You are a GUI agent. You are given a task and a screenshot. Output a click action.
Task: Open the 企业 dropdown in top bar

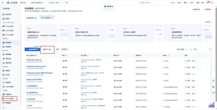[x=173, y=3]
